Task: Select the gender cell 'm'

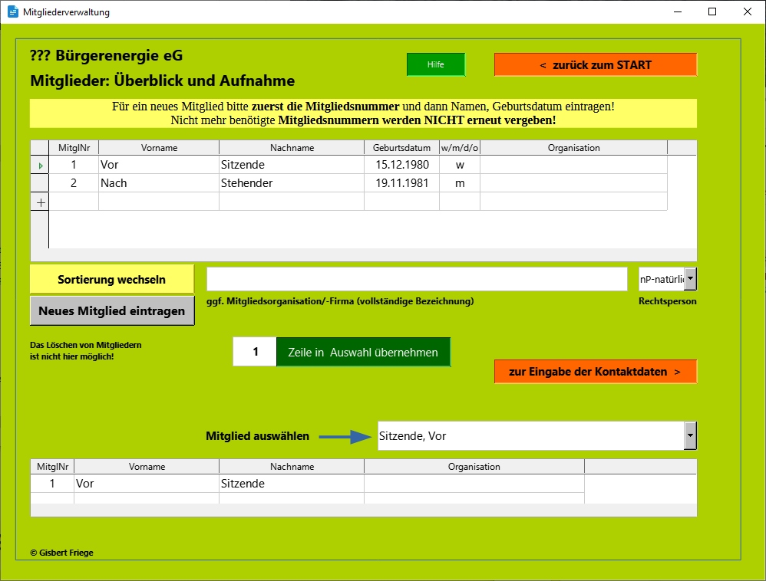Action: [460, 183]
